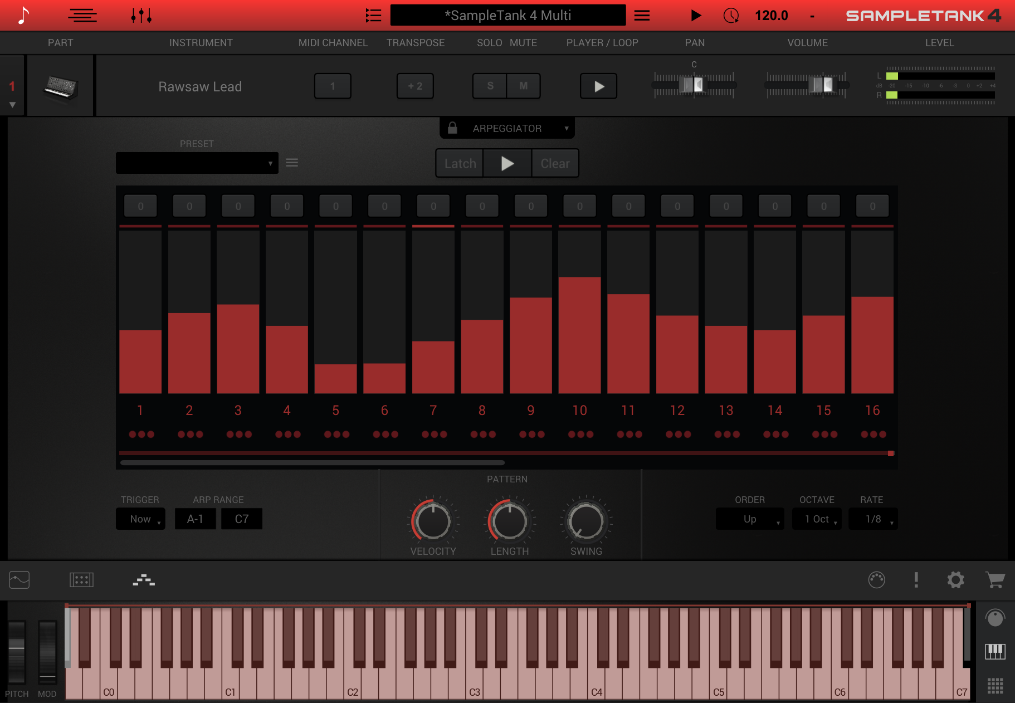This screenshot has height=703, width=1015.
Task: Clear the arpeggiator pattern
Action: pyautogui.click(x=555, y=163)
